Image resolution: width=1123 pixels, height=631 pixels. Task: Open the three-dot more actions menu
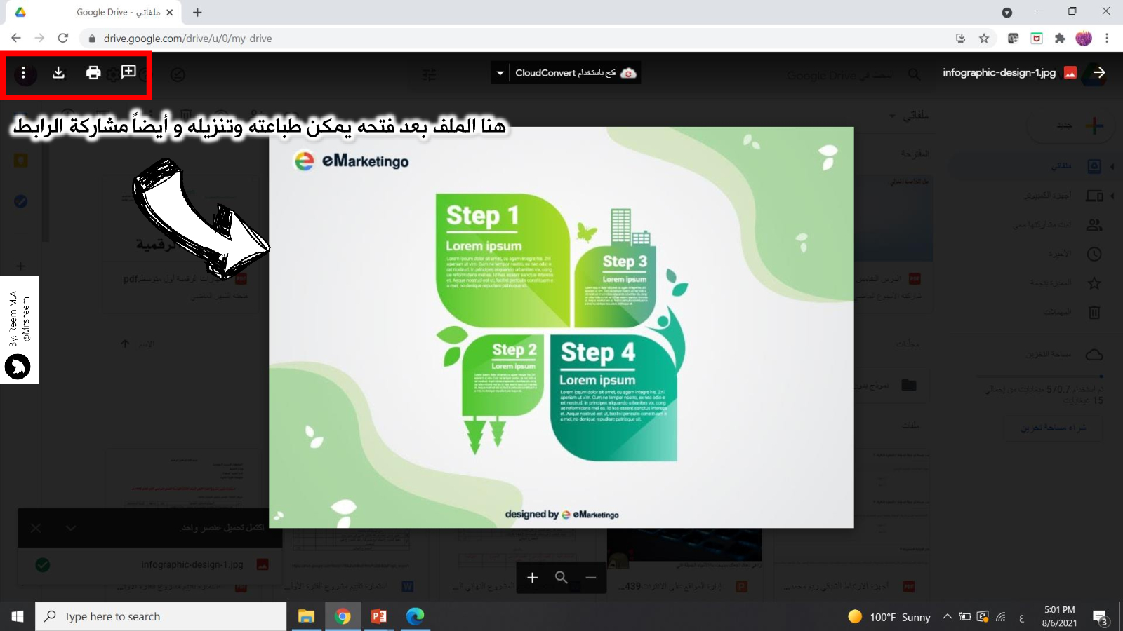tap(23, 73)
